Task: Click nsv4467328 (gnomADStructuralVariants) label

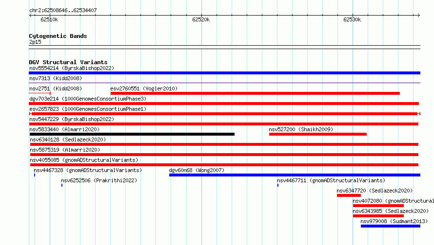Action: tap(88, 170)
